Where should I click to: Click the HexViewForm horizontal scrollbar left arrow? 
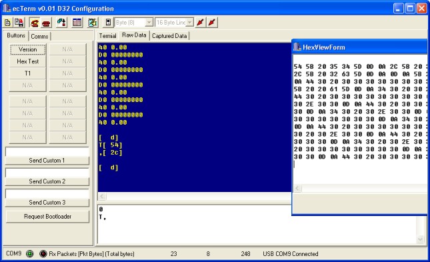coord(298,188)
